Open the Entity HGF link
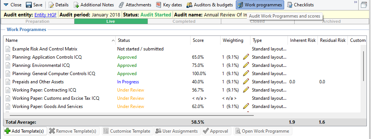Viewport: 371px width, 139px height. pyautogui.click(x=45, y=15)
